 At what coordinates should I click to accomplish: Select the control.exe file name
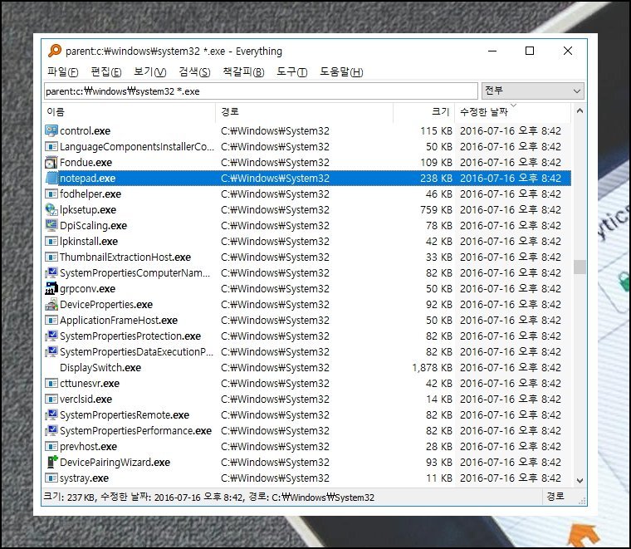click(x=85, y=130)
